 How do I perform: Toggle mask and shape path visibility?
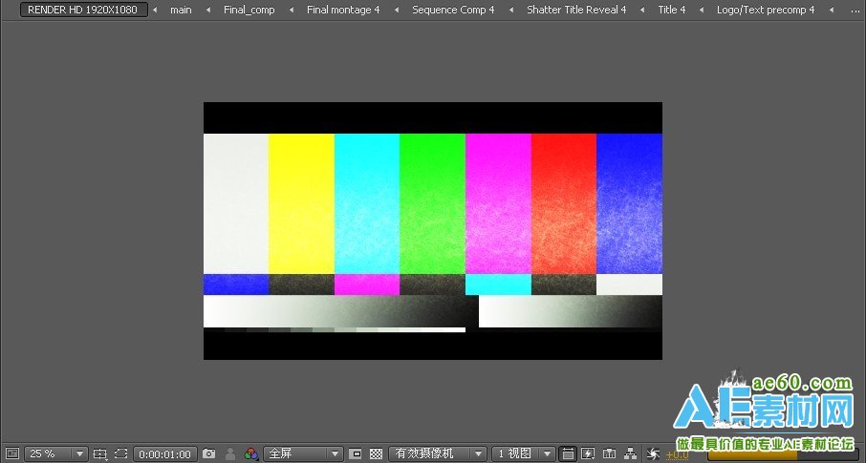pos(120,453)
